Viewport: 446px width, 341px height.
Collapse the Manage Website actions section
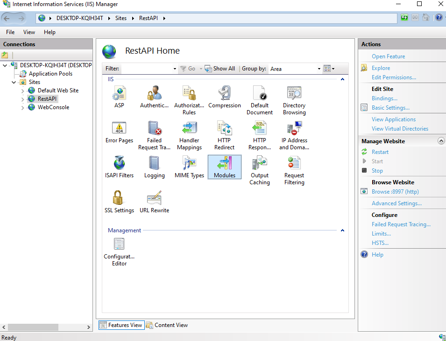441,141
